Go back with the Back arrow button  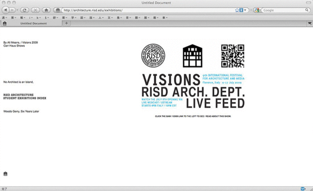click(5, 10)
